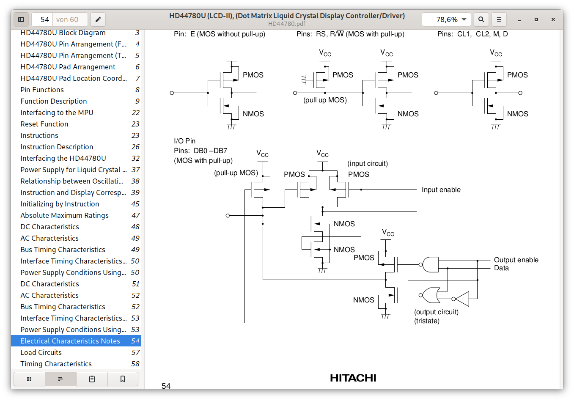Open Interface Timing Characteristics page 53

pyautogui.click(x=76, y=318)
